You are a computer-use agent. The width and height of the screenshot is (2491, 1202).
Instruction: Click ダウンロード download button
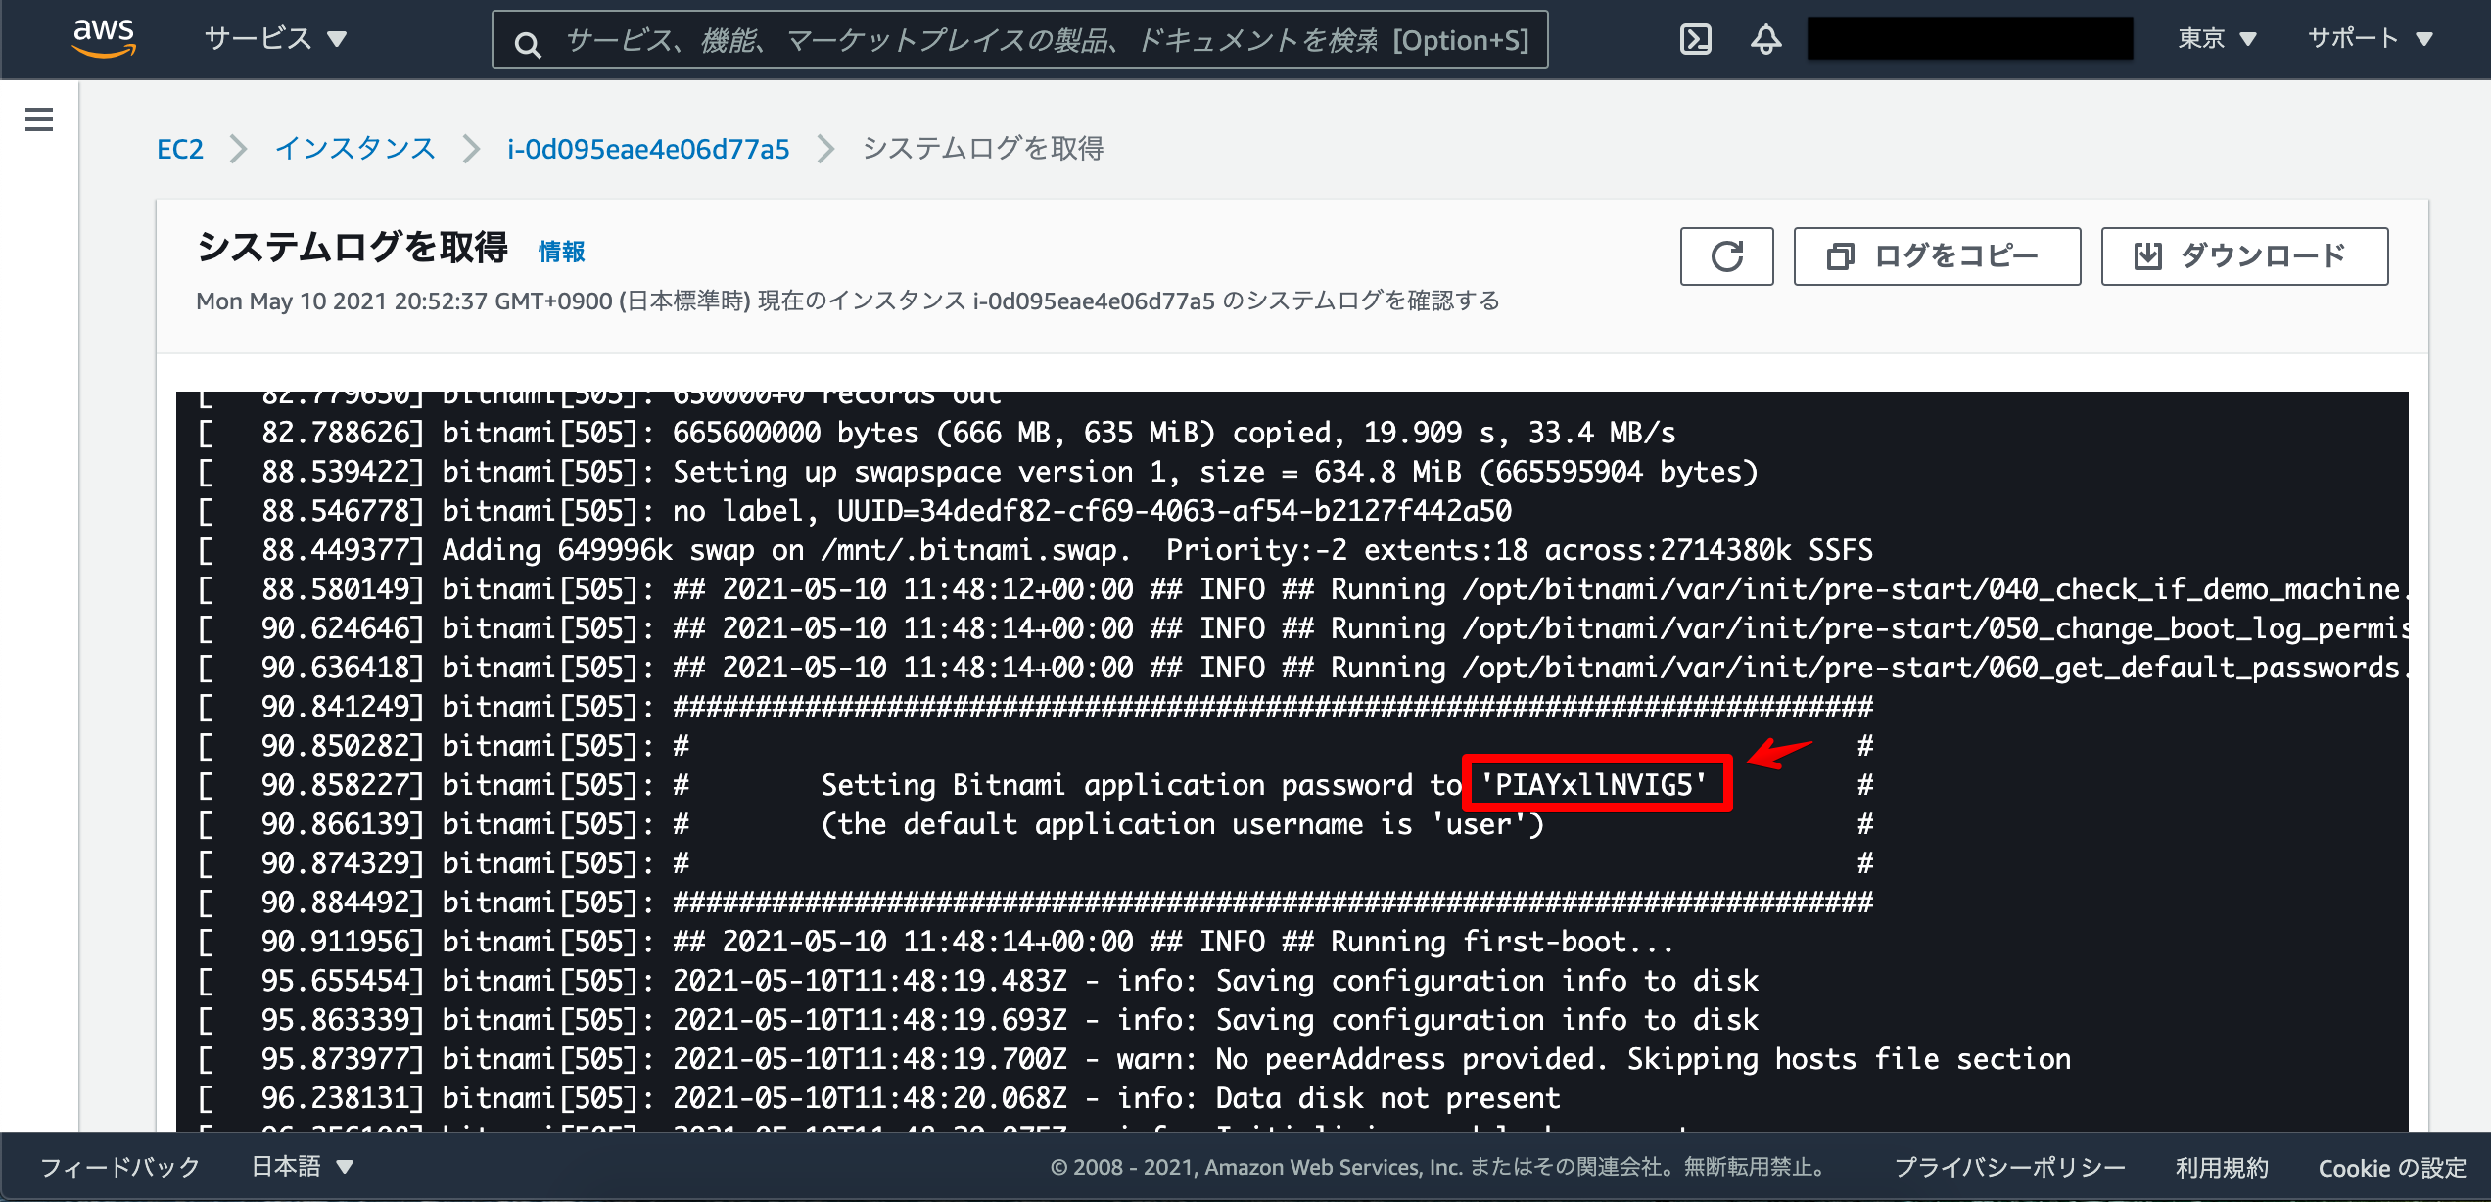2244,256
